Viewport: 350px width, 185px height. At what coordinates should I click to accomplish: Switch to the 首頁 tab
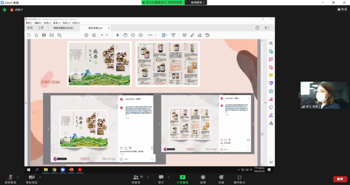[30, 28]
